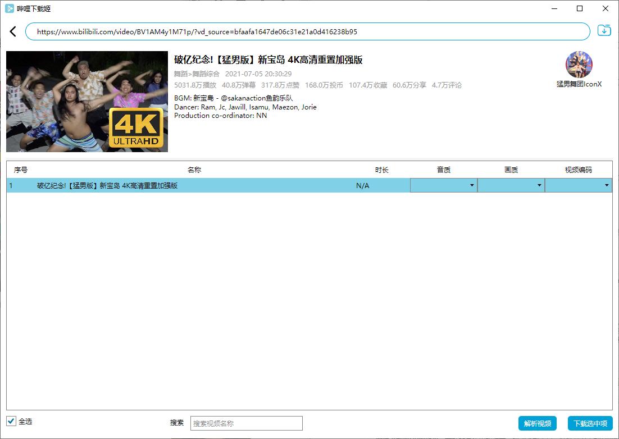Click the 猛男舞团IconX uploader avatar
Image resolution: width=619 pixels, height=439 pixels.
tap(579, 65)
